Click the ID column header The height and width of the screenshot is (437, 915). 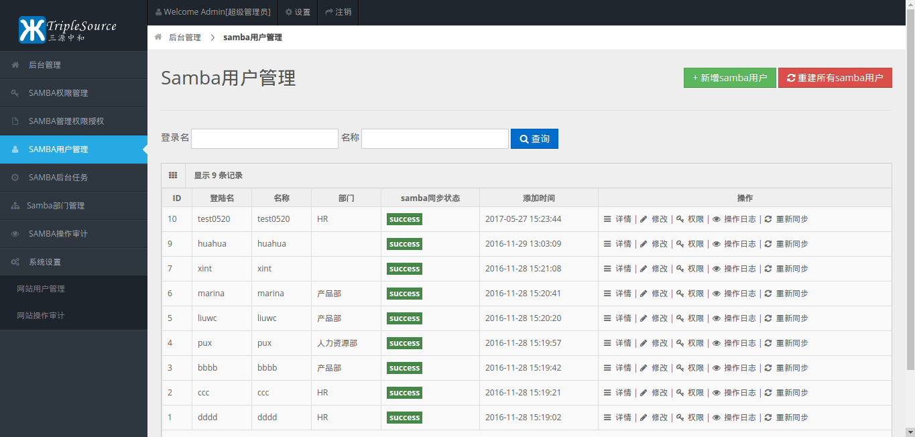(177, 198)
